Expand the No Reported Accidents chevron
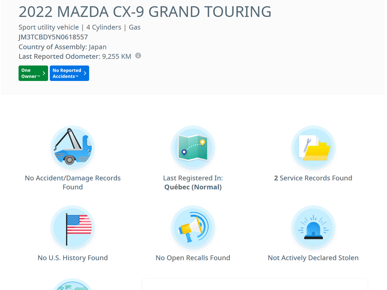The height and width of the screenshot is (290, 387). pyautogui.click(x=85, y=73)
